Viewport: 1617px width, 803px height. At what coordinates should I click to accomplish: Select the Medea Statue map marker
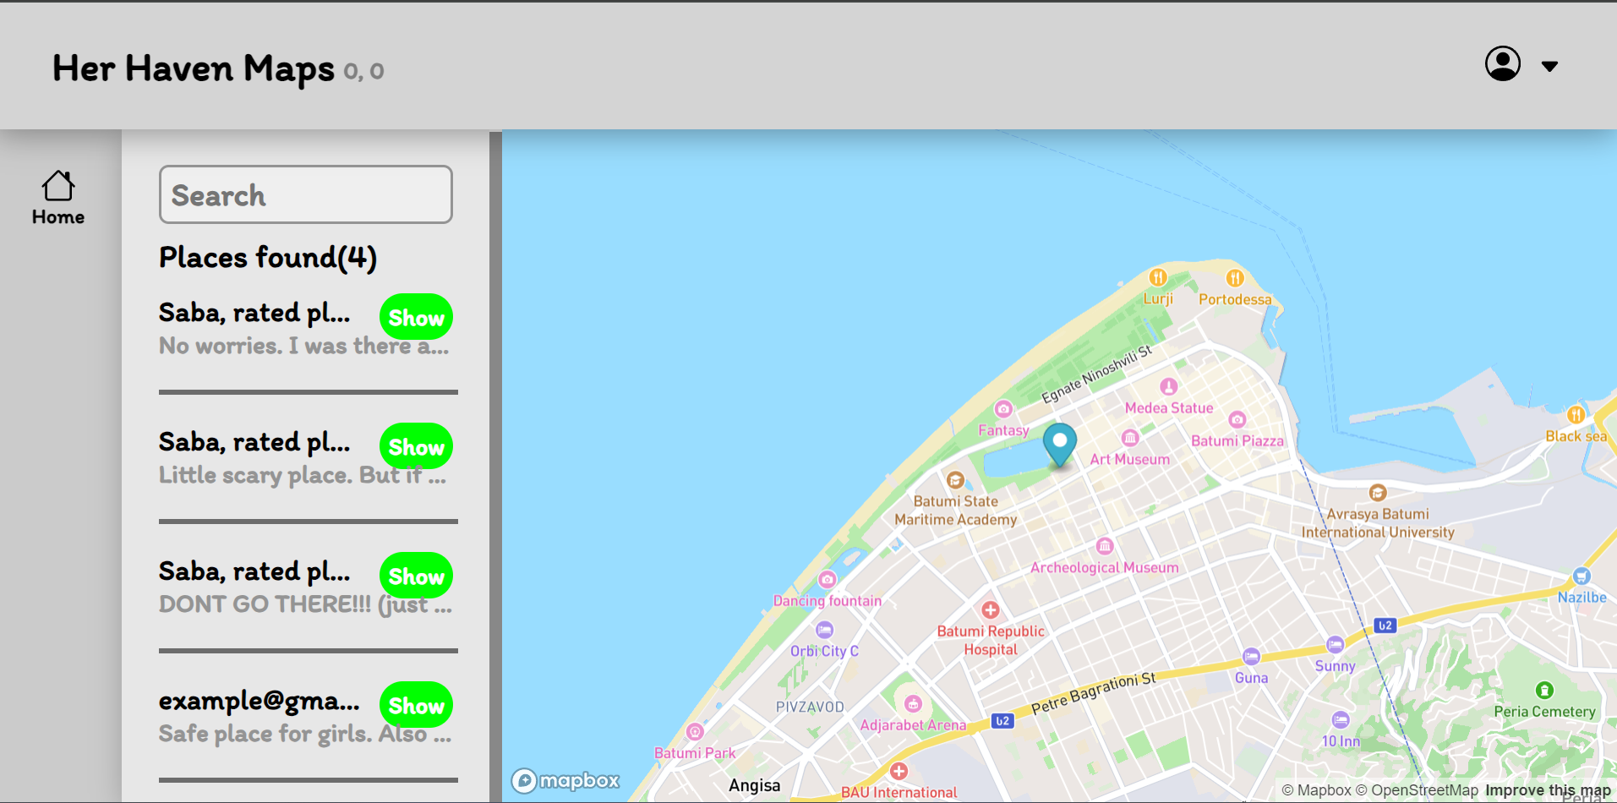(1169, 386)
